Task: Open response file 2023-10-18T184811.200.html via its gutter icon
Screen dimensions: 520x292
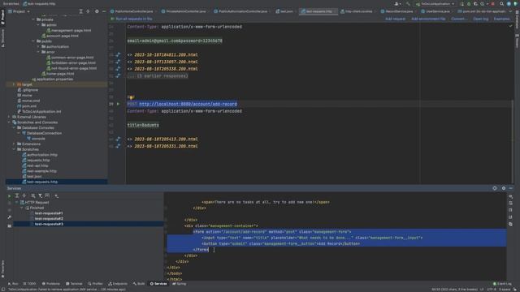Action: click(x=118, y=54)
